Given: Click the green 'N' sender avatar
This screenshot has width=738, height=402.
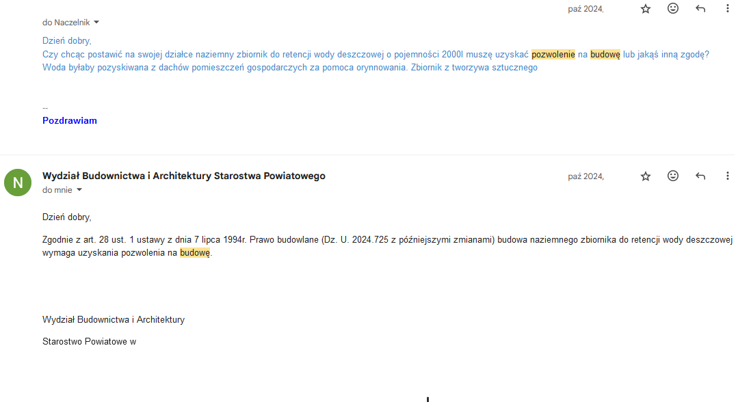Looking at the screenshot, I should pos(18,183).
